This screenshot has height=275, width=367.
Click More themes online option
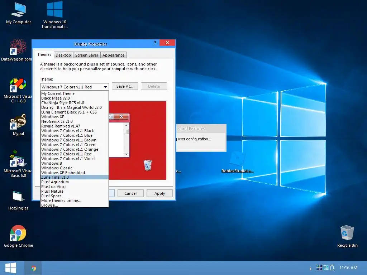click(x=75, y=201)
